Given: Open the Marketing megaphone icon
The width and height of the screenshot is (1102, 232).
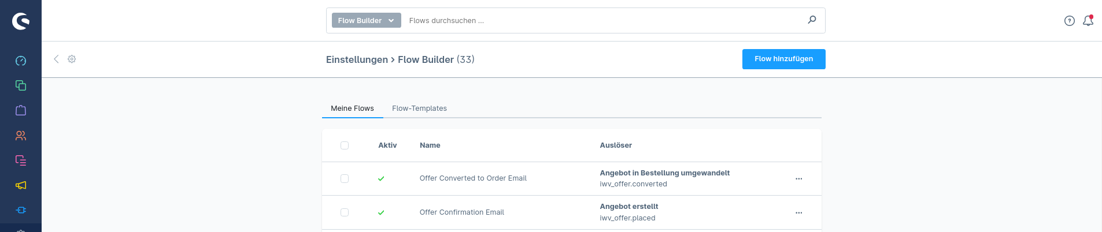Looking at the screenshot, I should click(x=21, y=185).
